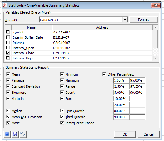Uncheck the Mode checkbox

click(x=8, y=123)
